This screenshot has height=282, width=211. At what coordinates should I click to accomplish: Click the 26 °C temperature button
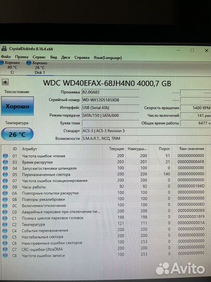[x=17, y=134]
